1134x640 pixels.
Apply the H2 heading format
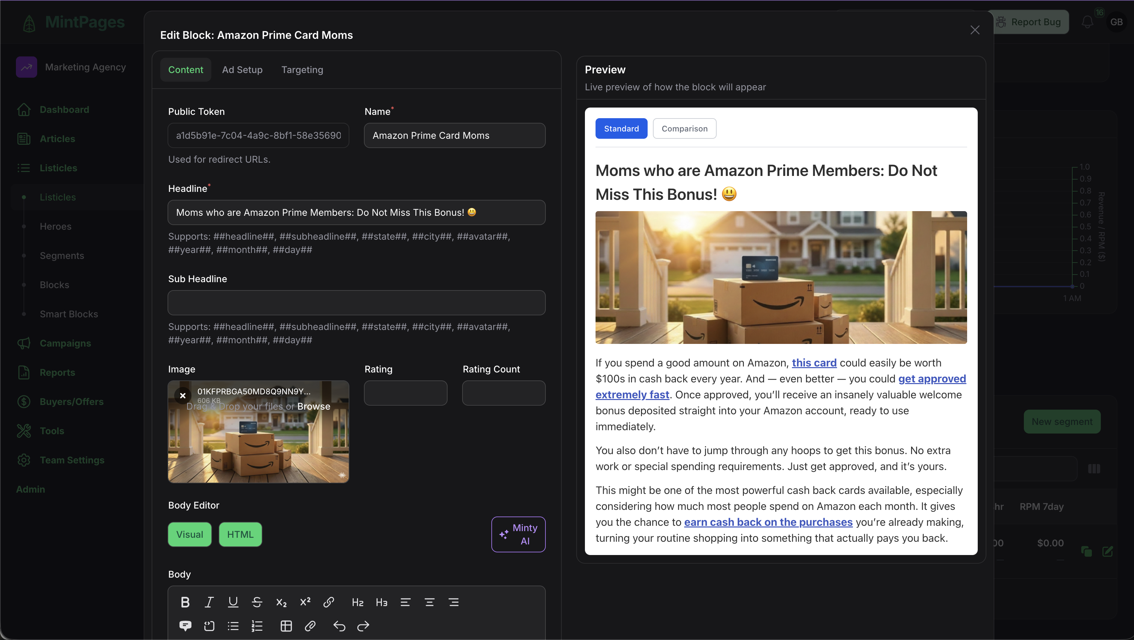coord(357,602)
